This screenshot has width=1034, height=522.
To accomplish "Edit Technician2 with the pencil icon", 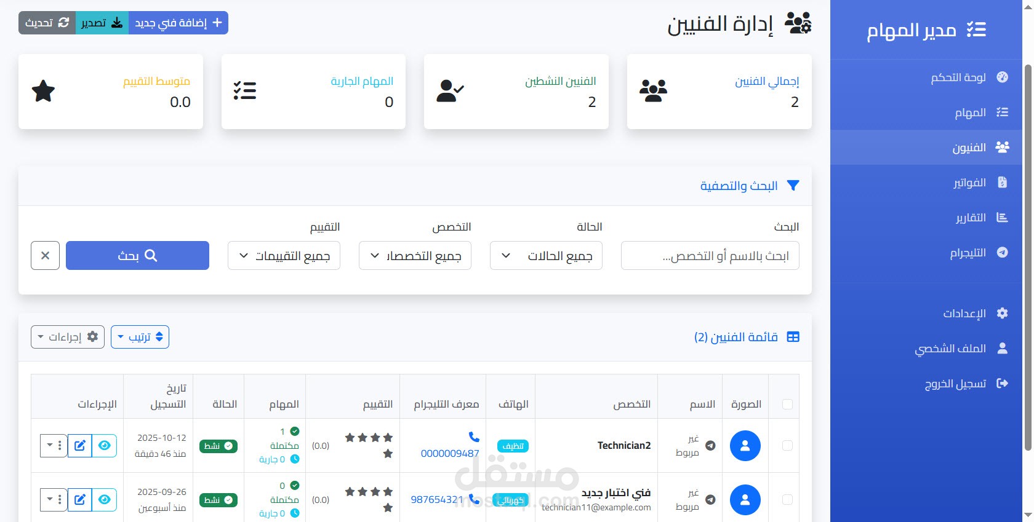I will click(x=79, y=446).
